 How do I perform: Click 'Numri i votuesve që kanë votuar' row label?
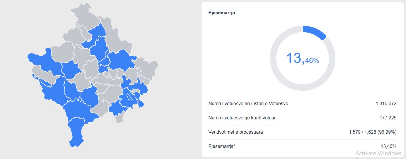(x=242, y=118)
